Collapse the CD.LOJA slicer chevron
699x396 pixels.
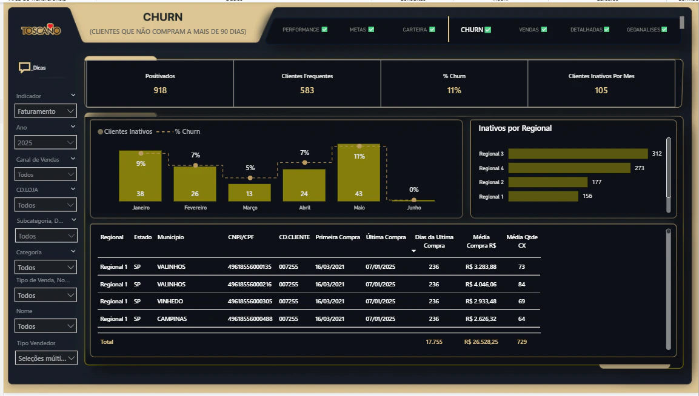[x=73, y=189]
